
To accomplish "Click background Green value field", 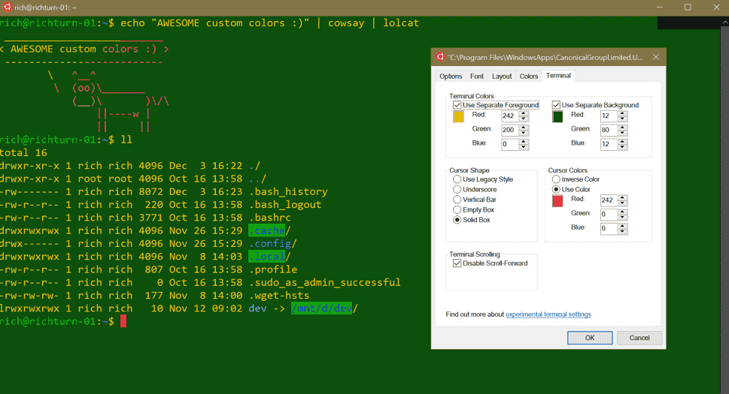I will point(609,131).
